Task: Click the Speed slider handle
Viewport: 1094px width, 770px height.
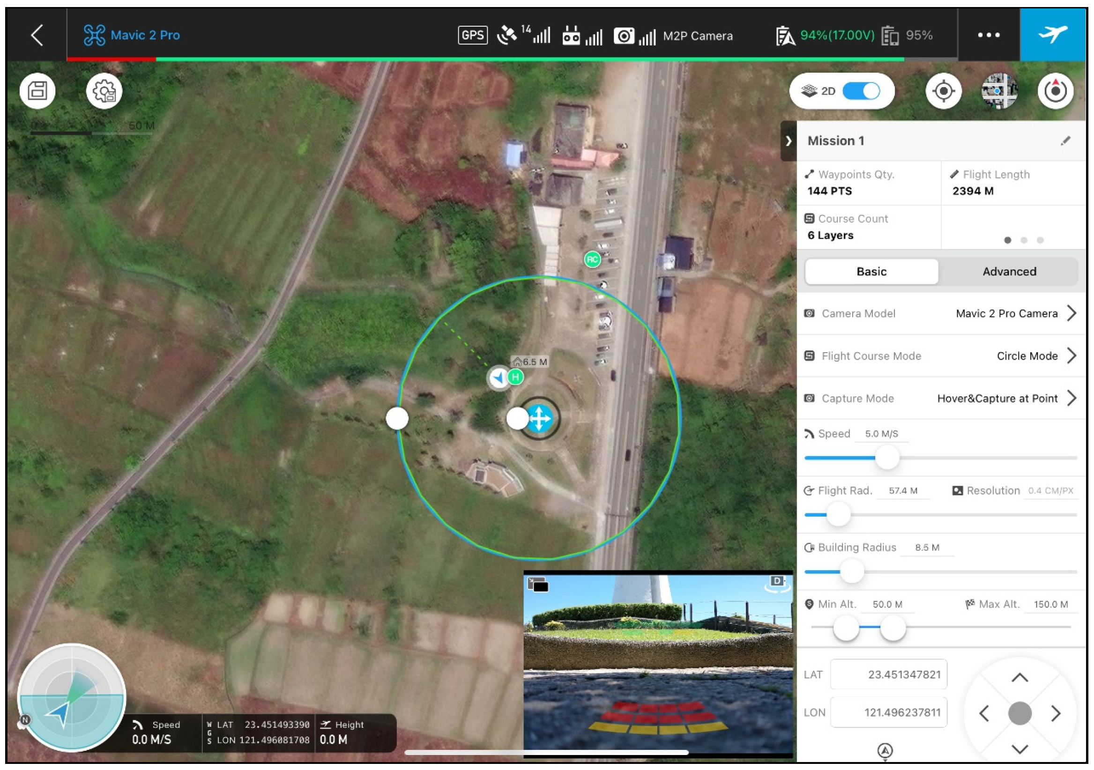Action: (887, 458)
